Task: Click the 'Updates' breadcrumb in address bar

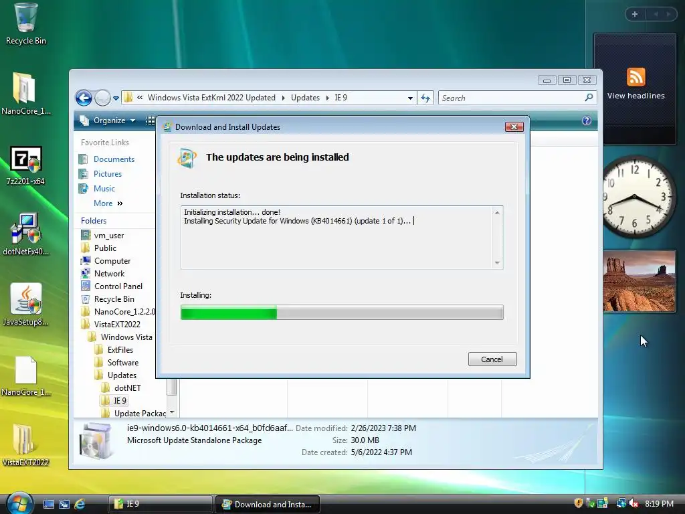Action: pos(305,98)
